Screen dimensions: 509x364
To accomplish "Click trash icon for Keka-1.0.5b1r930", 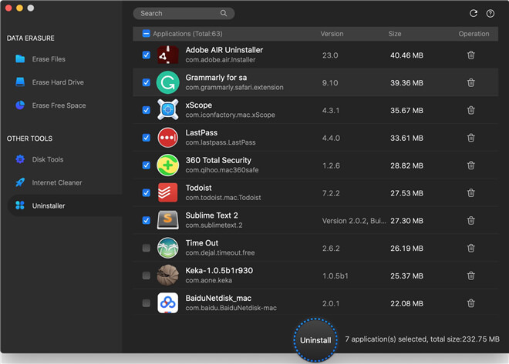I will pyautogui.click(x=470, y=276).
